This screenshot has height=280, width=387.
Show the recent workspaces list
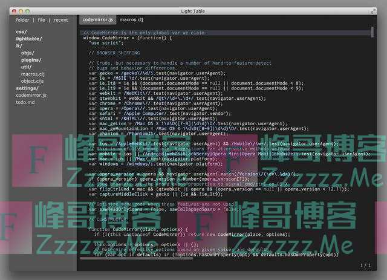point(60,20)
